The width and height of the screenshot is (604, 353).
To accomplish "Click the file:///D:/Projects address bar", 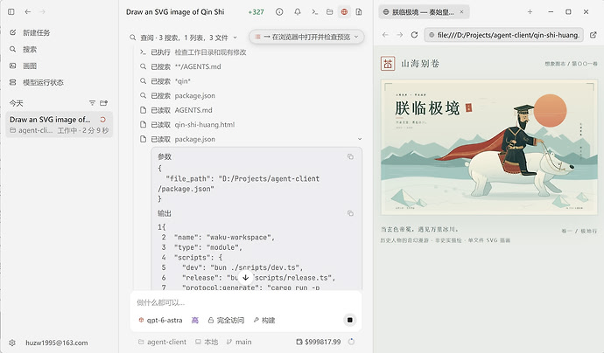I will coord(504,35).
